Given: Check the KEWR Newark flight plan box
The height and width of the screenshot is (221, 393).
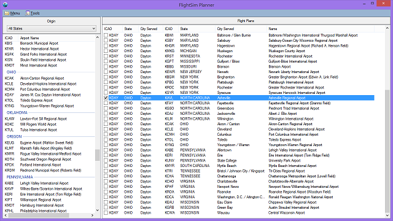Looking at the screenshot, I should click(106, 72).
